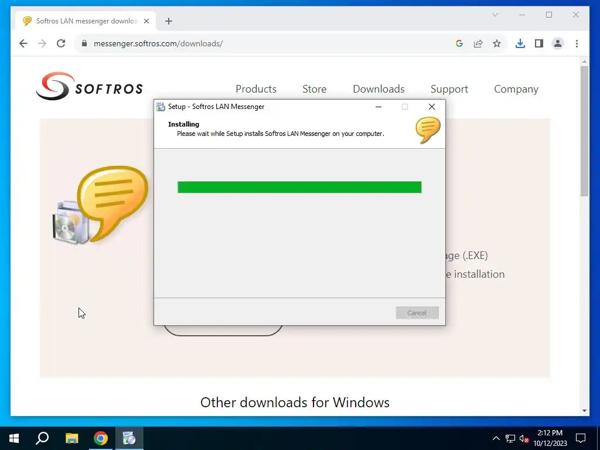The height and width of the screenshot is (450, 600).
Task: Open File Explorer from the taskbar
Action: click(71, 438)
